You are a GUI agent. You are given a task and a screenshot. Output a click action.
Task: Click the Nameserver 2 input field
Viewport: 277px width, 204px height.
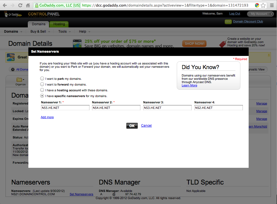pos(116,108)
